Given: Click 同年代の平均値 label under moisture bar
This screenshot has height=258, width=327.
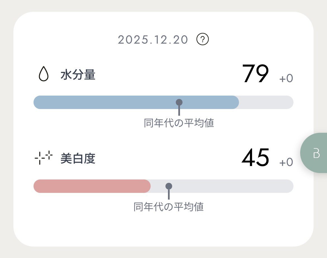Looking at the screenshot, I should [x=179, y=123].
